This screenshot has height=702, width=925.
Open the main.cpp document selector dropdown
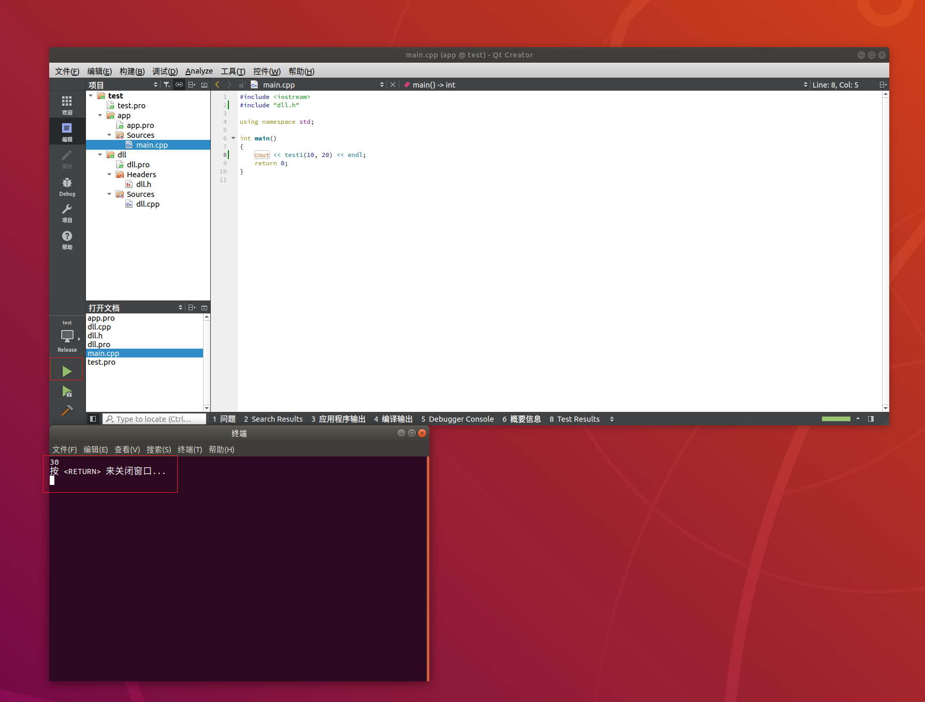(x=318, y=84)
